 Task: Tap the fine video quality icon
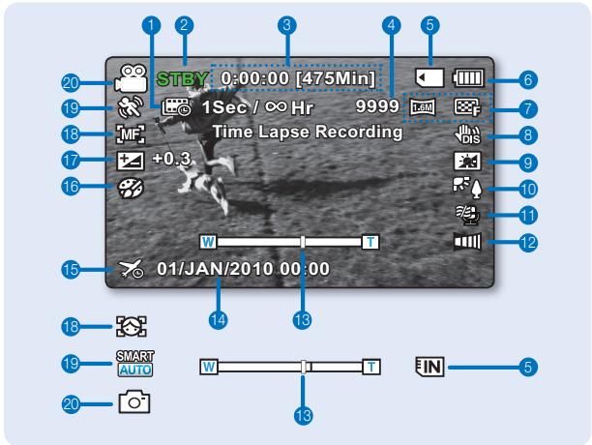pos(467,107)
